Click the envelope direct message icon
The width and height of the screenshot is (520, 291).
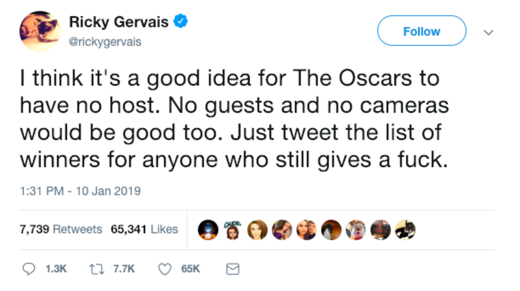pyautogui.click(x=233, y=269)
